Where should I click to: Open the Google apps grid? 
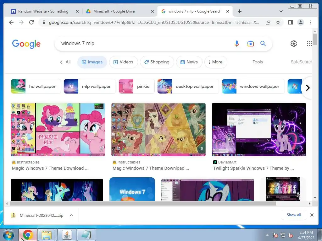309,43
